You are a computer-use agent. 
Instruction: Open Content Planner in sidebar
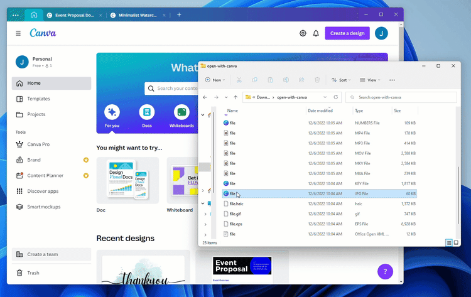(x=51, y=176)
